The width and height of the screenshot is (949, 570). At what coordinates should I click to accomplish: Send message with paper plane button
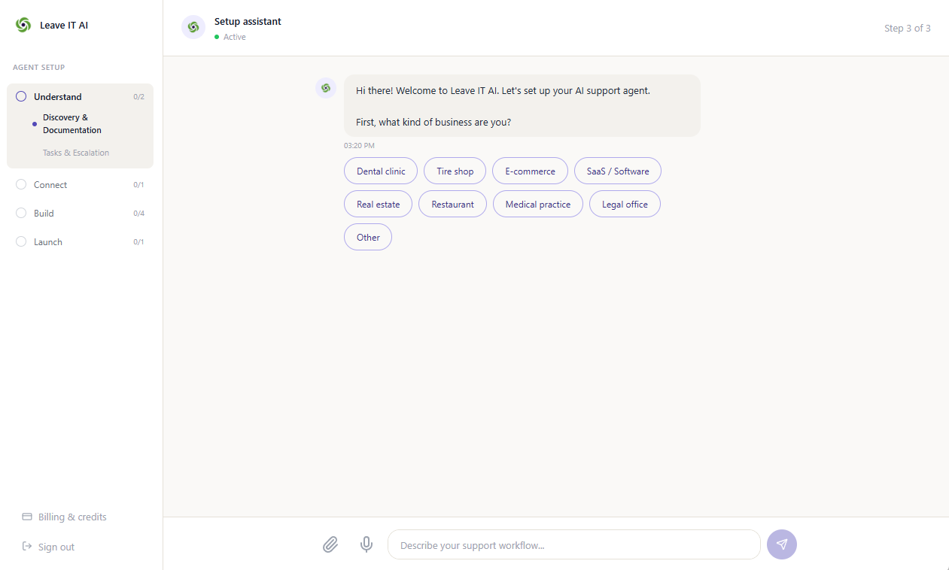click(x=782, y=544)
